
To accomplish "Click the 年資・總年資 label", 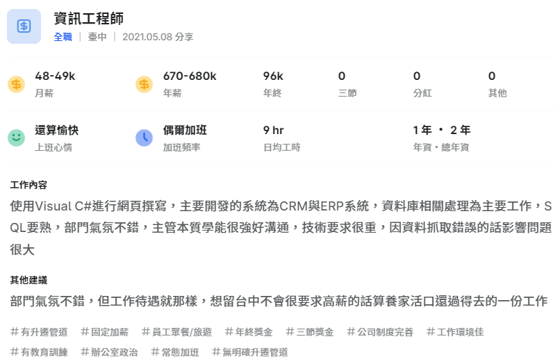I will [441, 147].
